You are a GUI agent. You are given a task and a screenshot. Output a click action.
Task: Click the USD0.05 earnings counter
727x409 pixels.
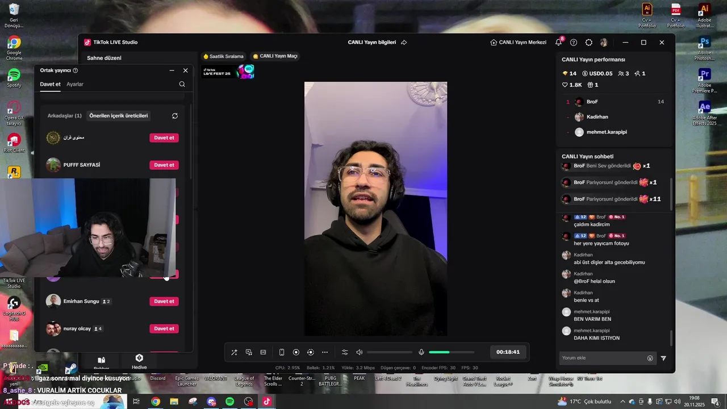click(x=598, y=73)
